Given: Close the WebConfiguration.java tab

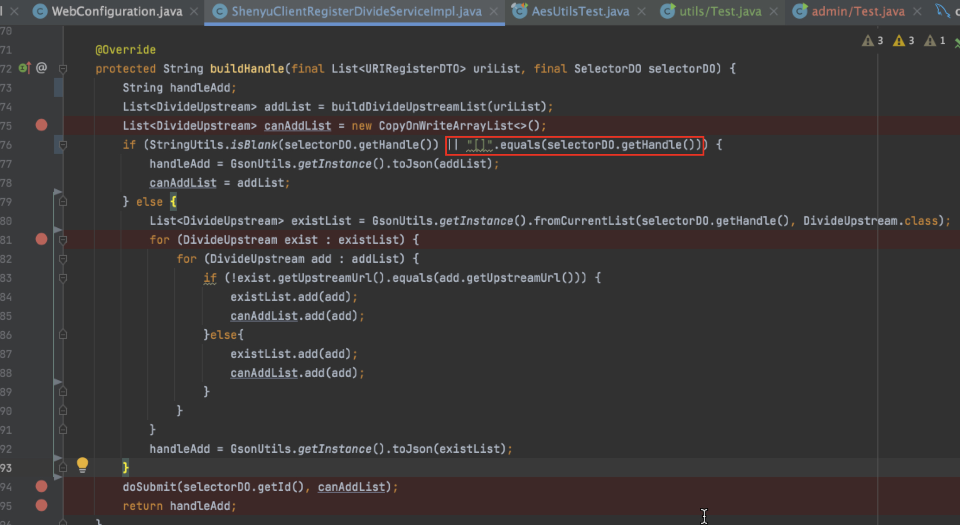Looking at the screenshot, I should click(x=194, y=11).
